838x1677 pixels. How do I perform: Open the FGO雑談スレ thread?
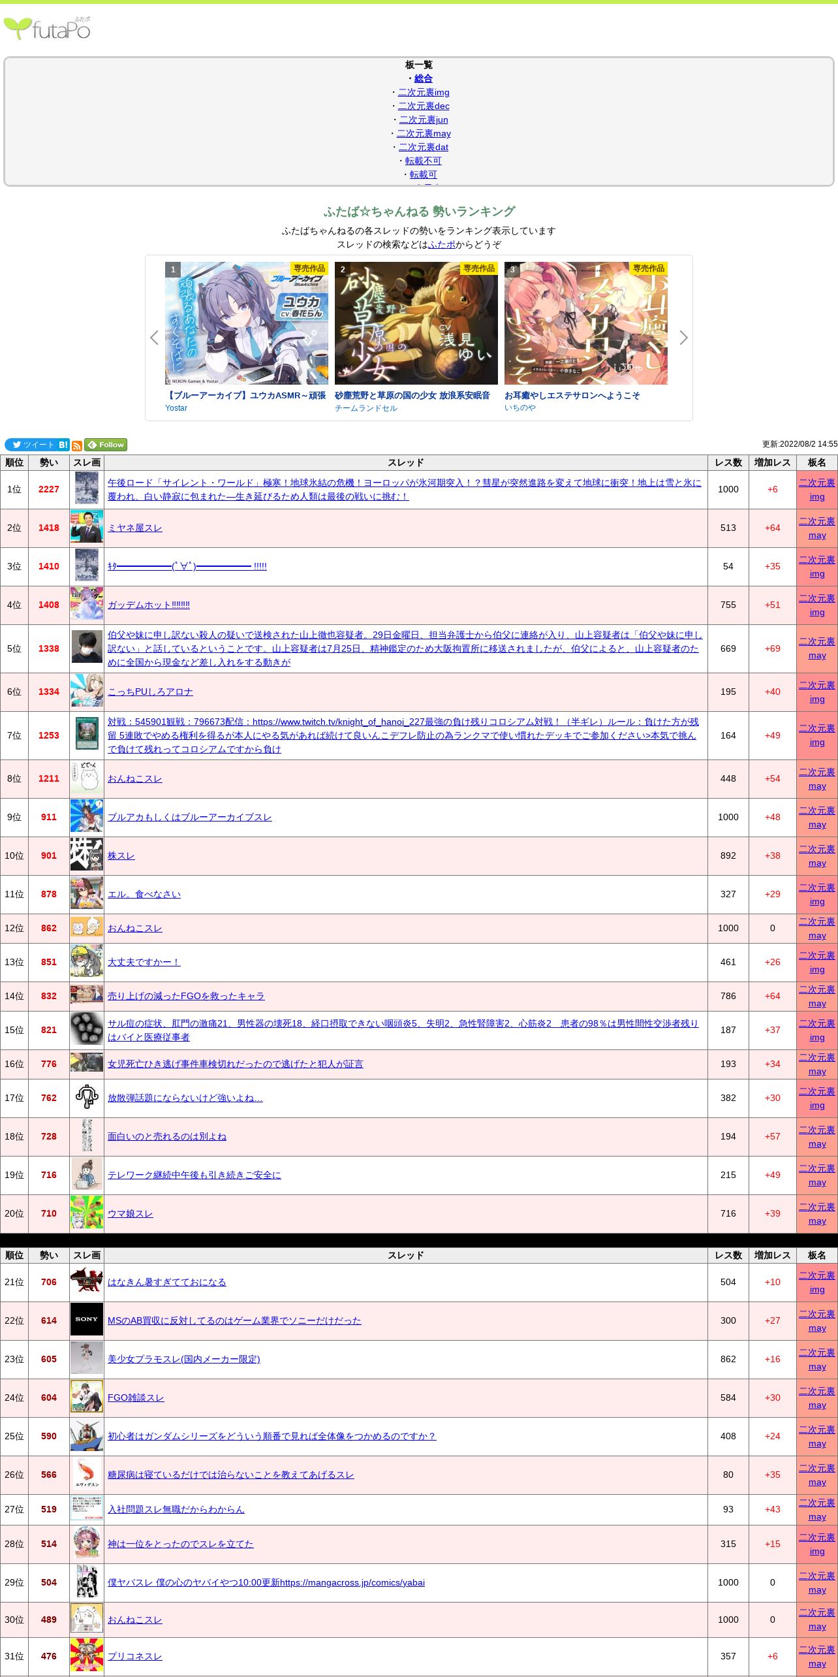tap(136, 1397)
